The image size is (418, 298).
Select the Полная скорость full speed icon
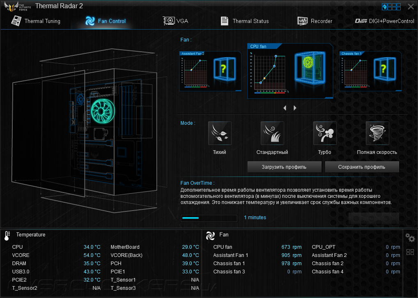[377, 133]
